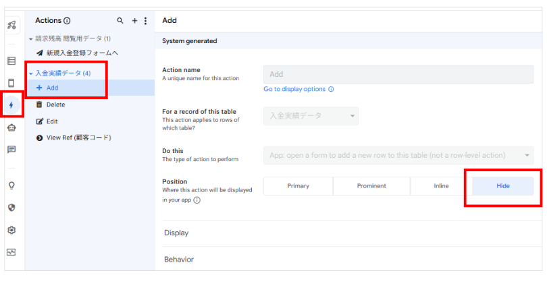Click the Action name input field
547x296 pixels.
pyautogui.click(x=398, y=74)
